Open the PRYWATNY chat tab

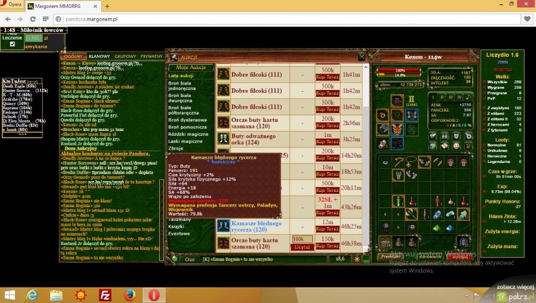point(151,56)
